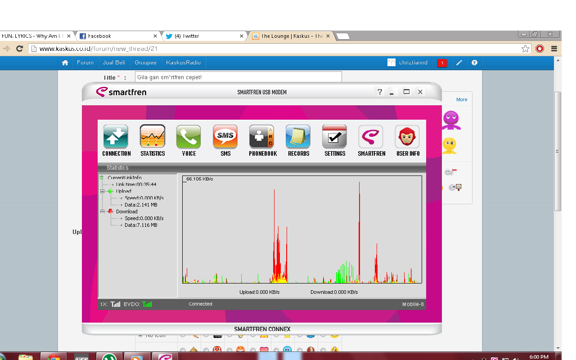Select the Download Data:7.116 MB row
This screenshot has width=576, height=360.
click(141, 225)
